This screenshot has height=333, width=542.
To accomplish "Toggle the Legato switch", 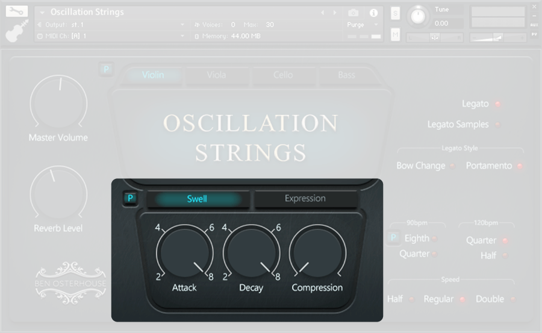I will pos(498,104).
